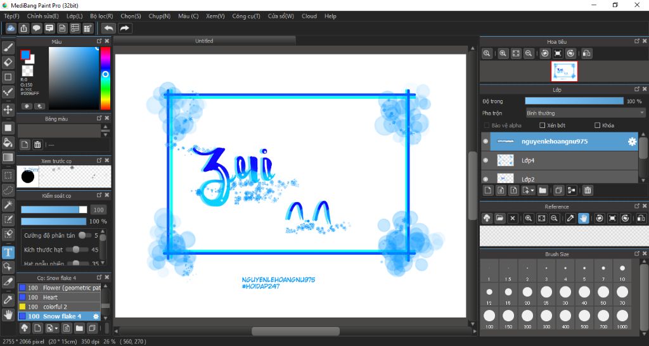Toggle visibility of Lớp2 layer
The width and height of the screenshot is (649, 346).
pyautogui.click(x=485, y=179)
